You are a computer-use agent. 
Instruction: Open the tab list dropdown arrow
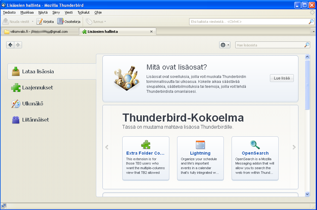click(x=314, y=32)
